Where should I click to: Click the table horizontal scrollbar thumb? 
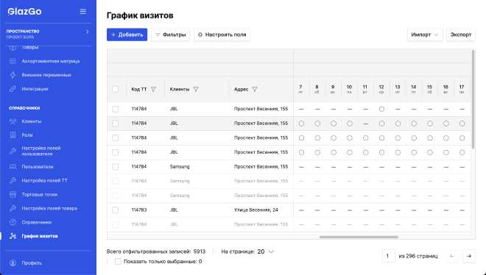click(359, 237)
